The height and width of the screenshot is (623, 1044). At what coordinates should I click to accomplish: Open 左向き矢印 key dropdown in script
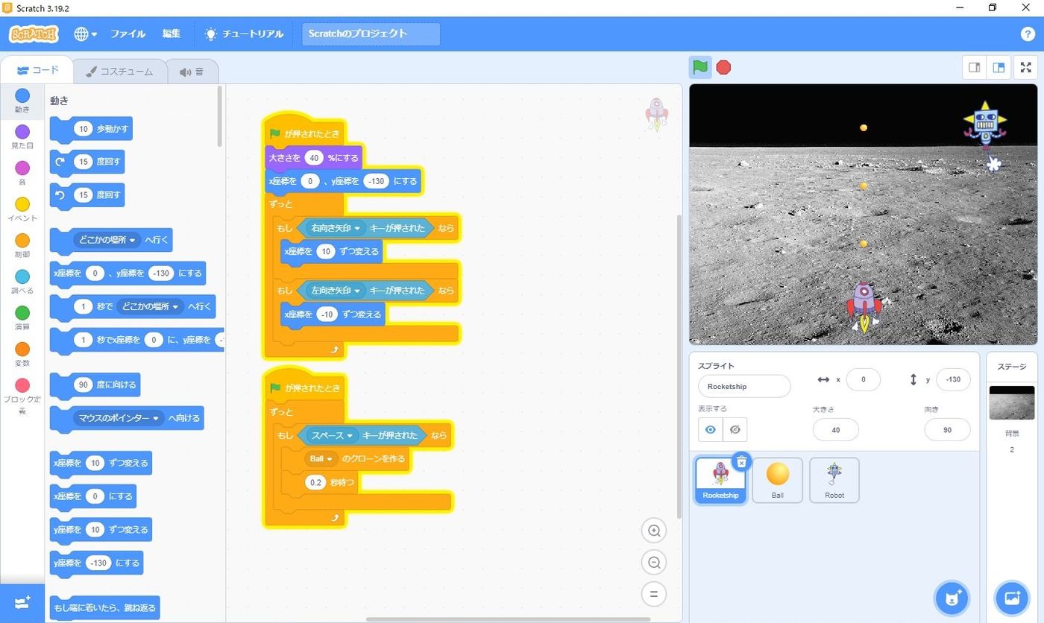(336, 291)
